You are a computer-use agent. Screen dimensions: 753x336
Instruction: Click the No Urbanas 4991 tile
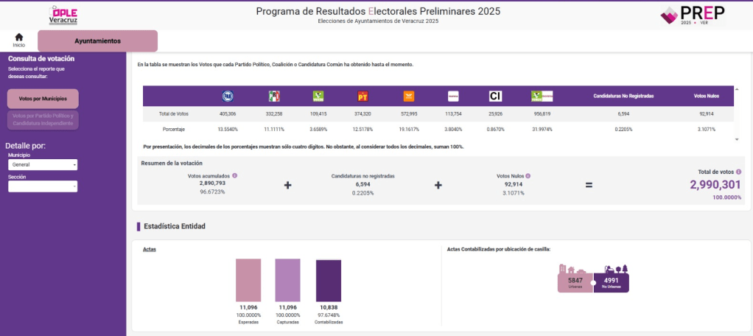click(x=612, y=280)
